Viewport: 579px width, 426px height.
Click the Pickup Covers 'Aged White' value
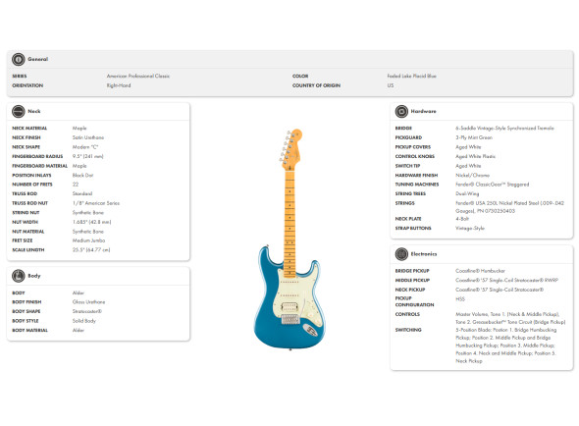tap(468, 147)
